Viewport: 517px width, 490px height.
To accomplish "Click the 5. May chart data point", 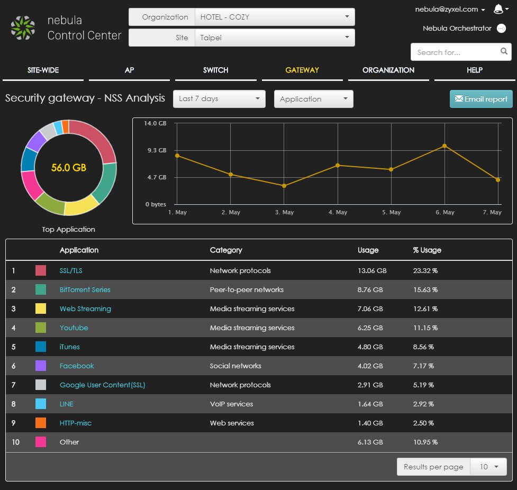I will pos(391,169).
